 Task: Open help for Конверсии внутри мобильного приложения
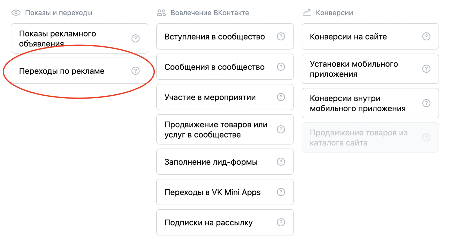point(426,103)
